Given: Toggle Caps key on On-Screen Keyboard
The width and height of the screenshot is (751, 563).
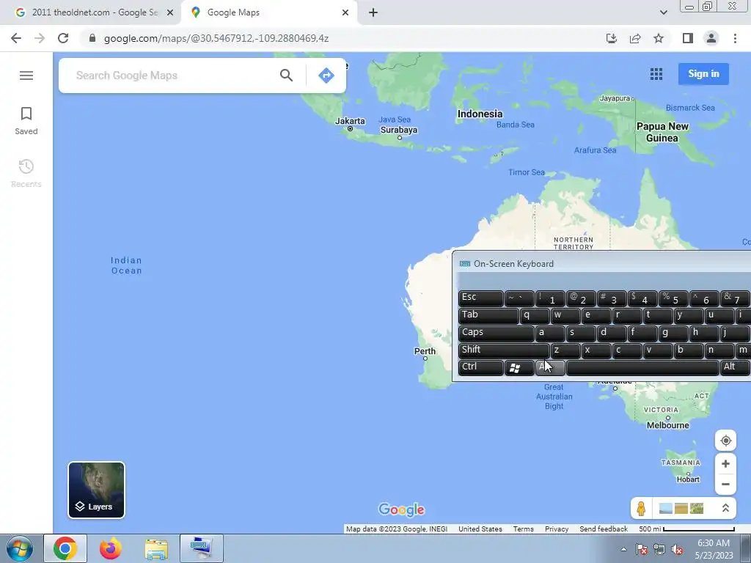Looking at the screenshot, I should pos(497,333).
